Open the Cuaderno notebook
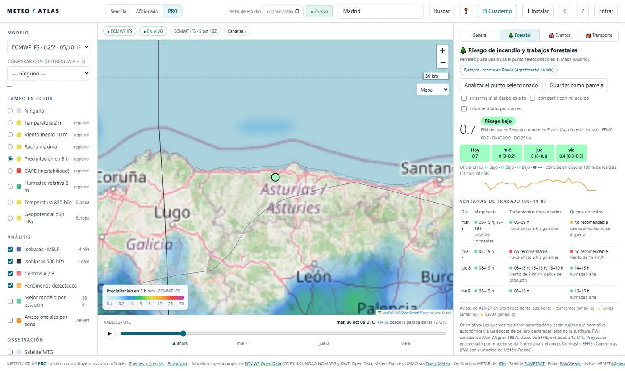This screenshot has width=625, height=371. pyautogui.click(x=497, y=11)
